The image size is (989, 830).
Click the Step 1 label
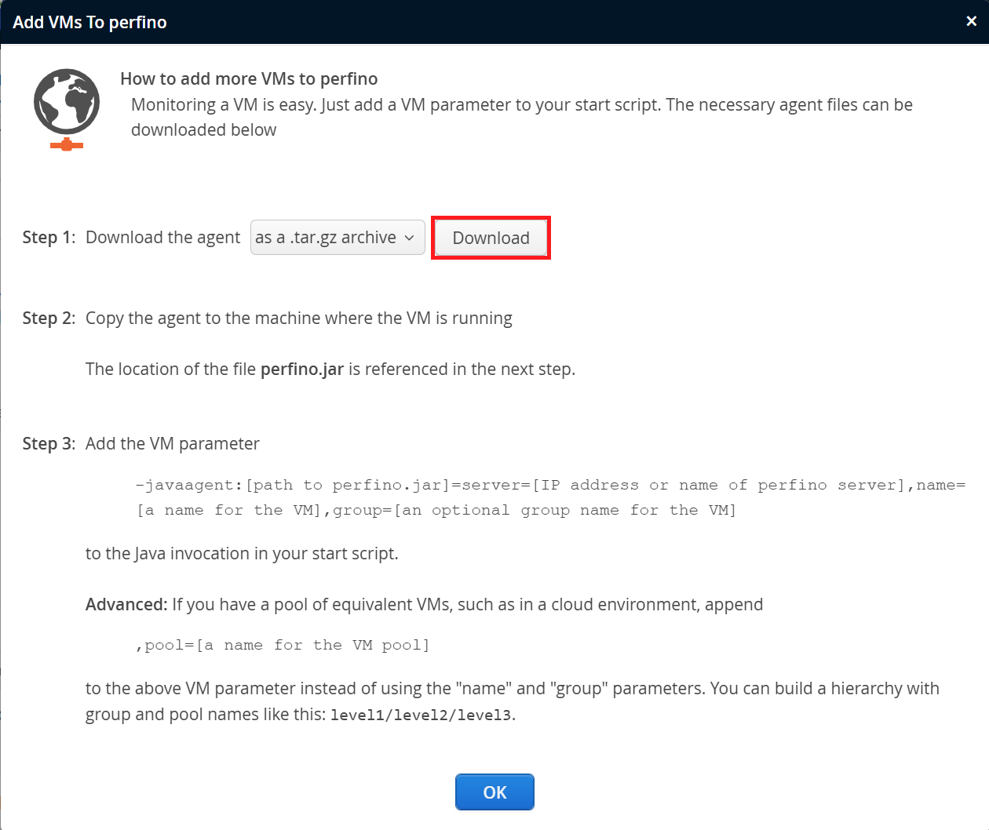coord(49,238)
